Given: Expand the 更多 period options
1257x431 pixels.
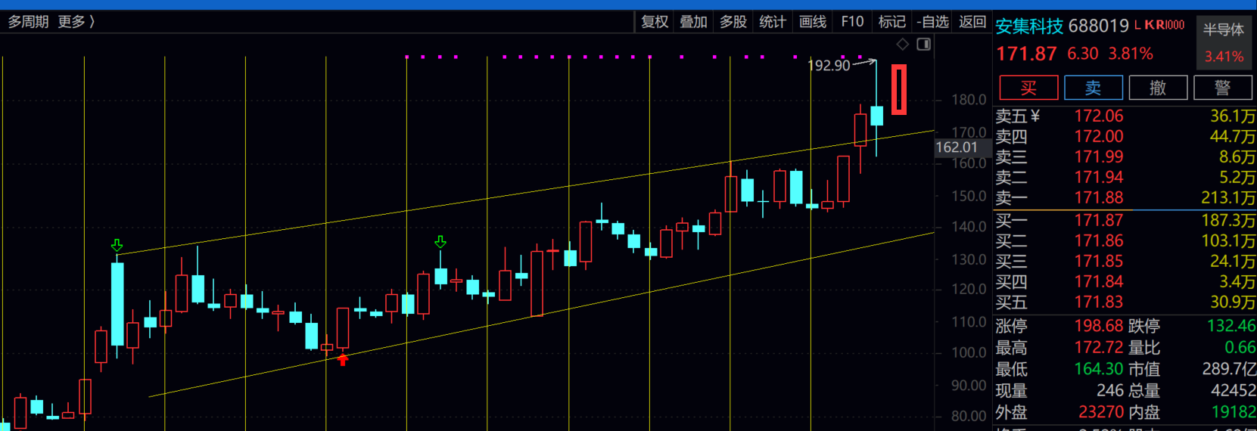Looking at the screenshot, I should click(76, 22).
